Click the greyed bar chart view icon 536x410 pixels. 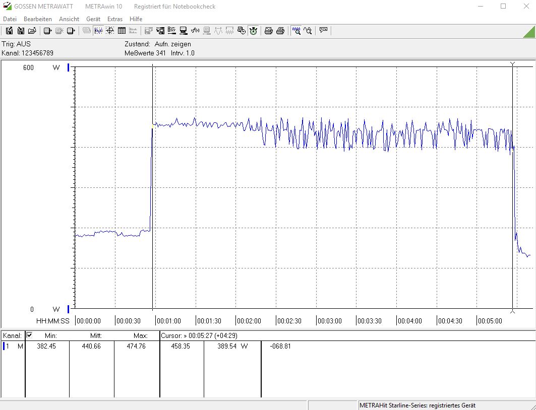point(133,31)
